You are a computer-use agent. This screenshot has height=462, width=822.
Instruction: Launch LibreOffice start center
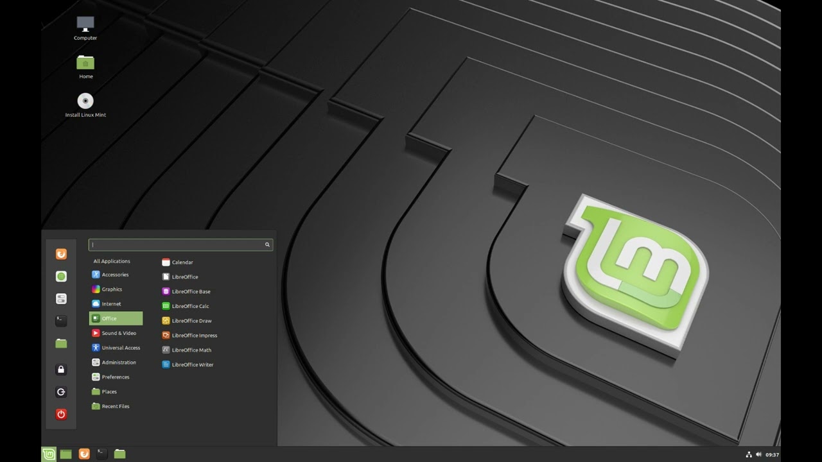tap(180, 277)
